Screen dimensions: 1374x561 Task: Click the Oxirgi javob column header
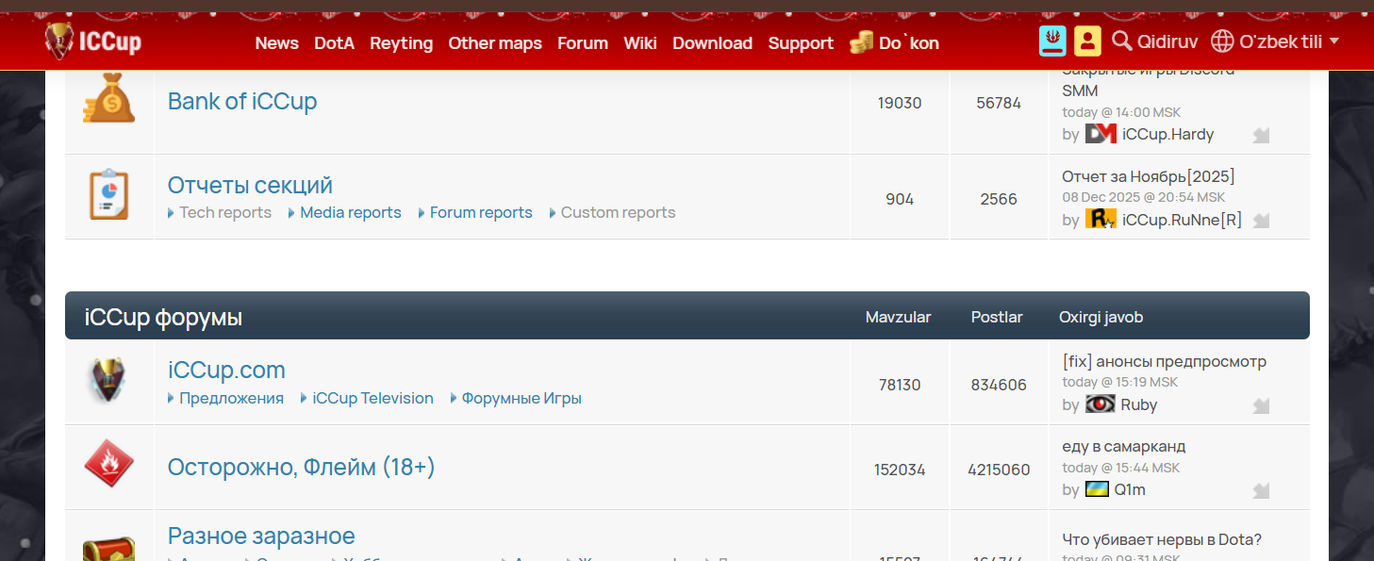[1101, 317]
